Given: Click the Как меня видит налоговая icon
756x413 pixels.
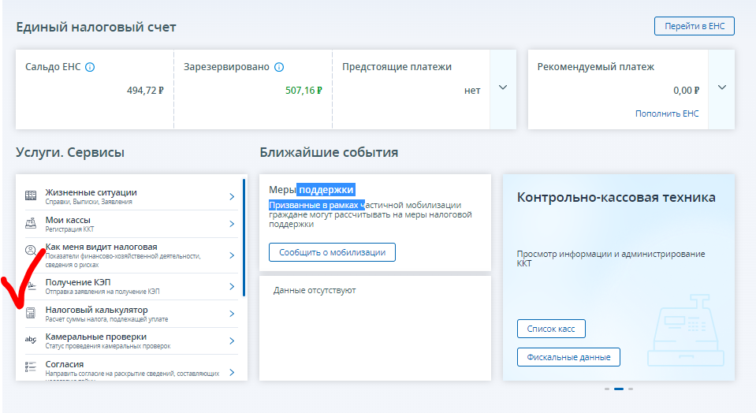Looking at the screenshot, I should click(x=31, y=250).
